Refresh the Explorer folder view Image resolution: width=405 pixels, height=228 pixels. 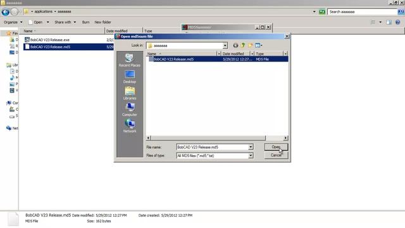click(x=322, y=11)
